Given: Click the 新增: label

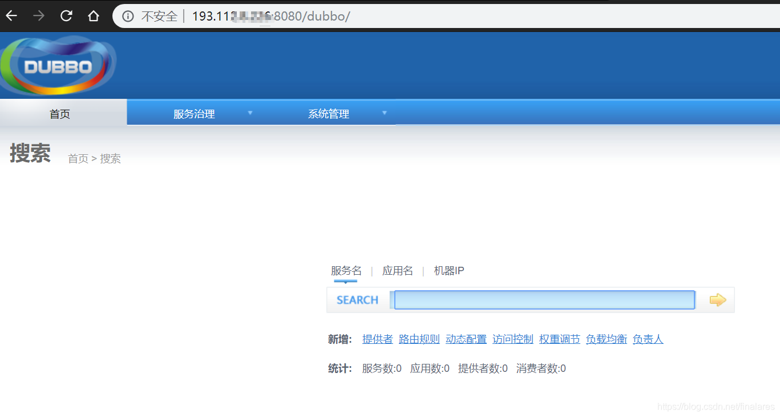Looking at the screenshot, I should pos(340,339).
